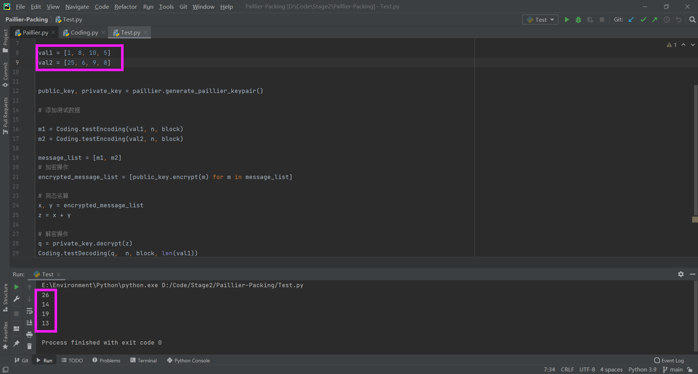This screenshot has width=698, height=374.
Task: Hide the Run tool window
Action: (x=693, y=274)
